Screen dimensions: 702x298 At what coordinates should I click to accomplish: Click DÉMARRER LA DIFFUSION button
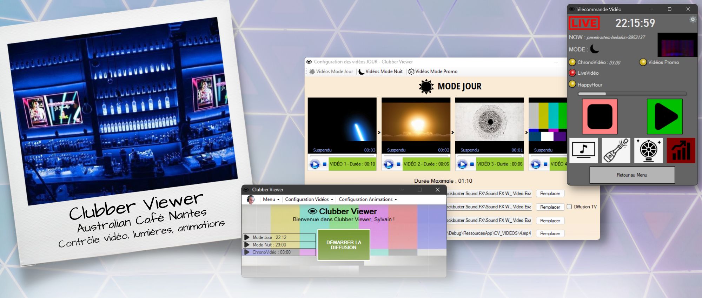tap(344, 245)
